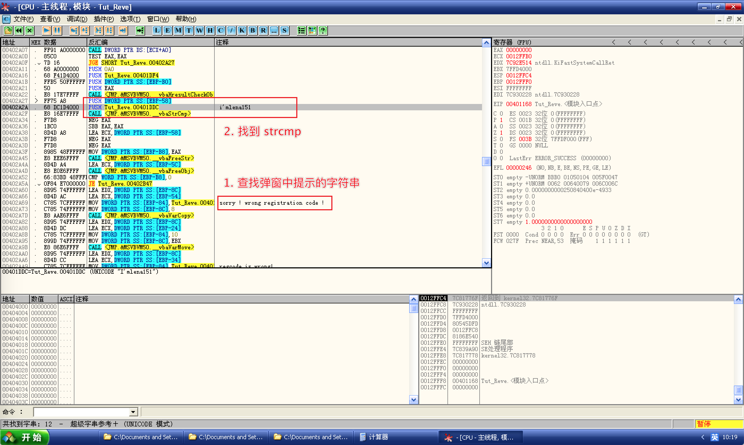Click the Help question mark toolbar icon
This screenshot has width=744, height=445.
pyautogui.click(x=323, y=30)
